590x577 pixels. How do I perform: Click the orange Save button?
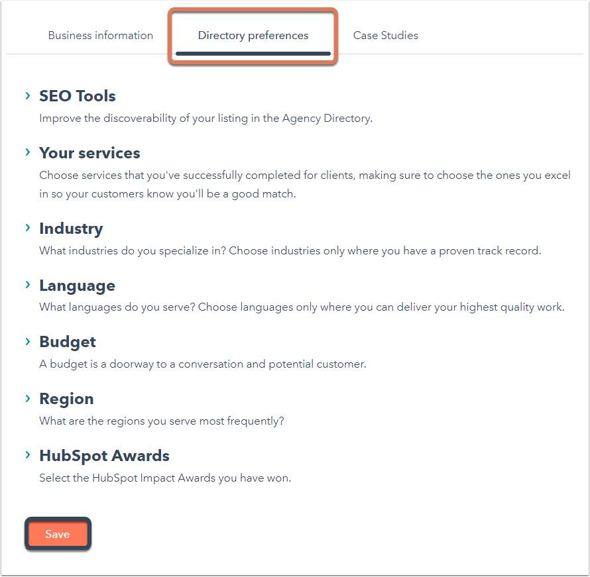coord(58,534)
